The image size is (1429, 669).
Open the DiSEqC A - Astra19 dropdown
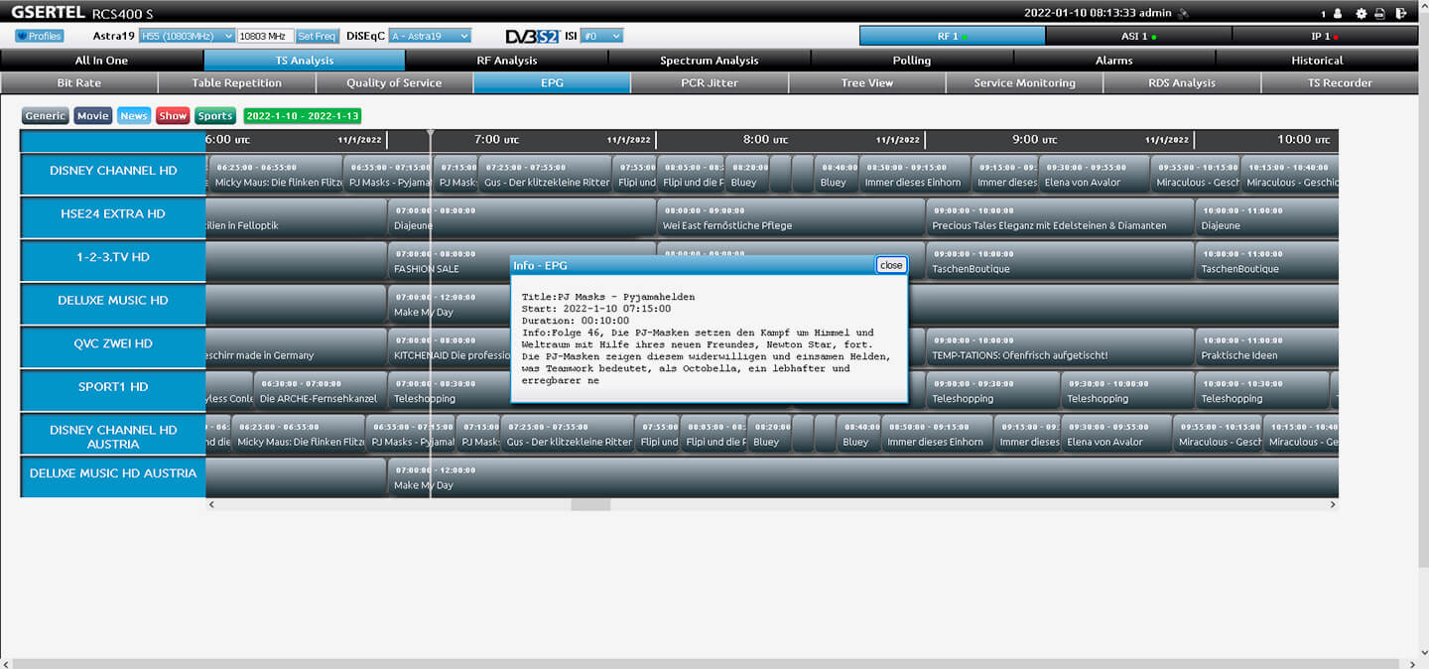pos(430,36)
